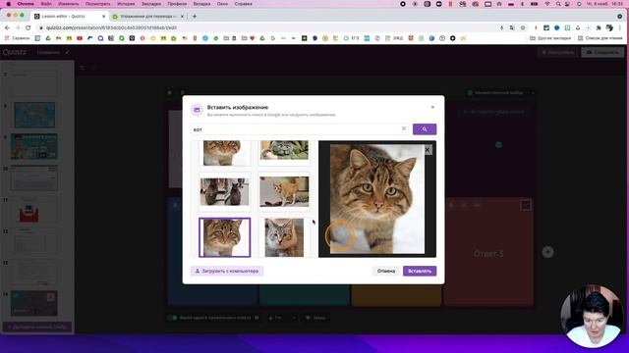Open the Закладки menu
Screen dimensions: 629x353
(x=151, y=4)
